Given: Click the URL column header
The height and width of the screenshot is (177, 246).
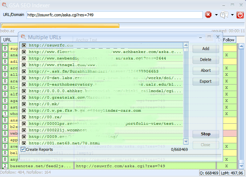Looking at the screenshot, I should pyautogui.click(x=7, y=40).
